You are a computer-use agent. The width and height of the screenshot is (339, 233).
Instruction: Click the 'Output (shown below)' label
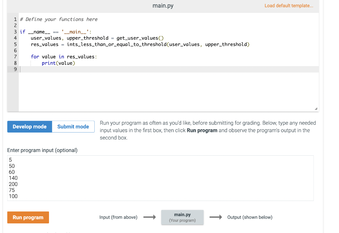coord(250,217)
